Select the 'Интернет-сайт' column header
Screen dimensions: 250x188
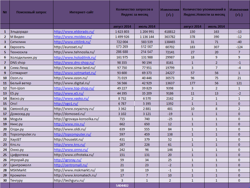pos(81,12)
